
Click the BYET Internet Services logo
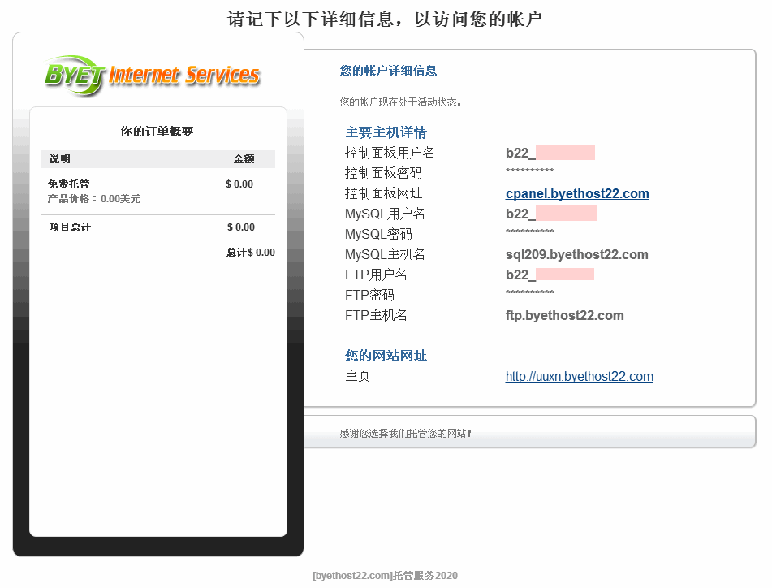pyautogui.click(x=152, y=76)
